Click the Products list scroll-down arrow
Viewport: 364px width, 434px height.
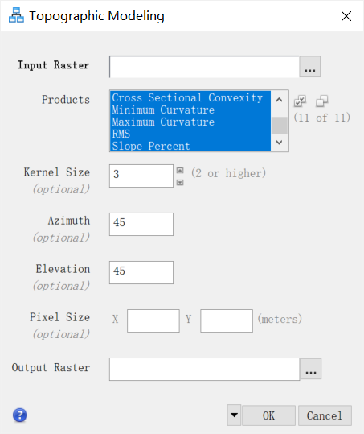279,143
